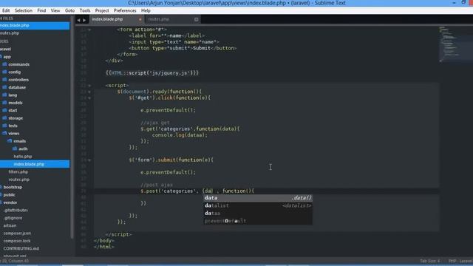Place cursor on e.preventDefault() in submit handler
The width and height of the screenshot is (473, 266).
pos(168,172)
